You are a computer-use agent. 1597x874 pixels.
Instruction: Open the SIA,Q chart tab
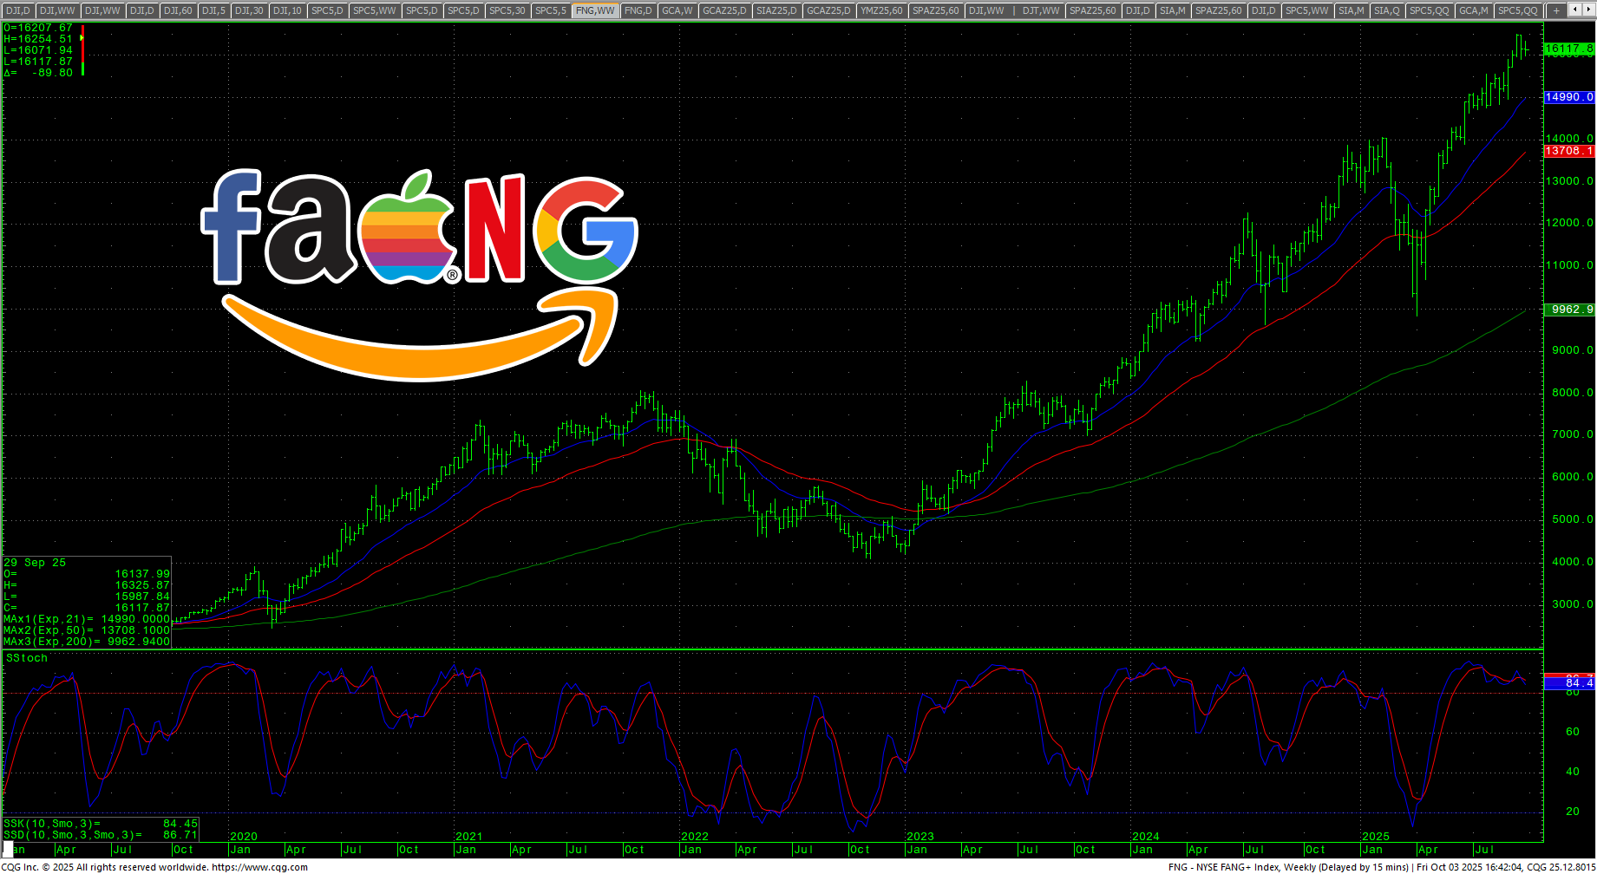coord(1386,10)
